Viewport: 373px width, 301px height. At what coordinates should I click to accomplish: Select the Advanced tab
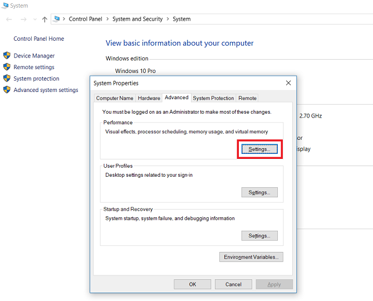tap(176, 98)
